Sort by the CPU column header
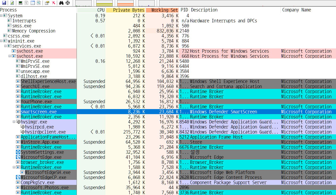 pyautogui.click(x=91, y=10)
